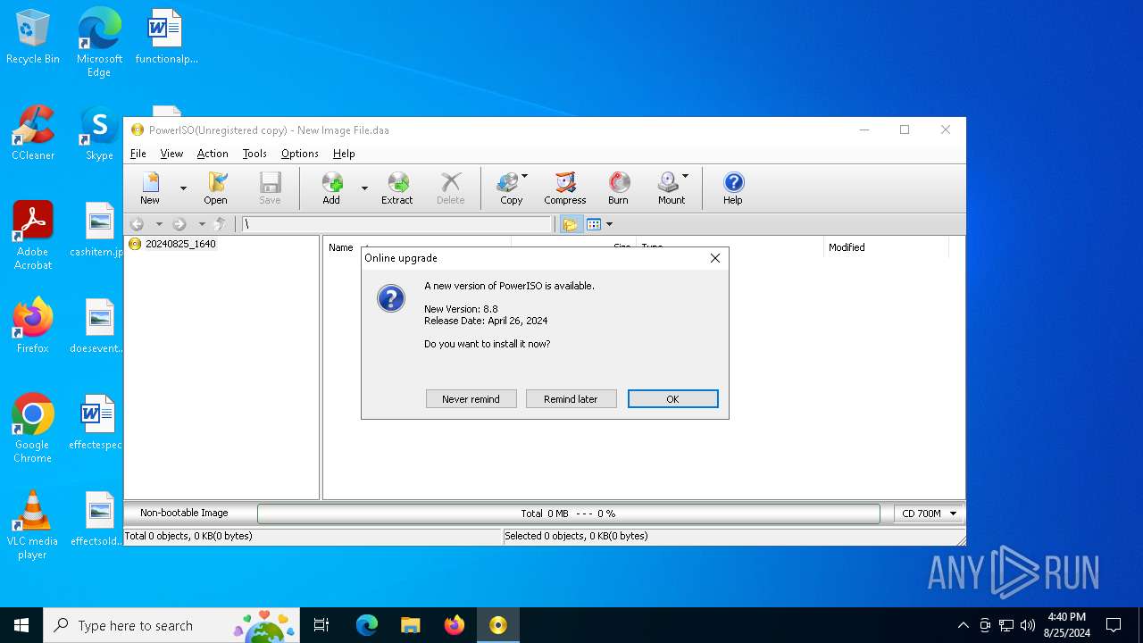This screenshot has width=1143, height=643.
Task: Click the Mount toolbar icon
Action: pyautogui.click(x=672, y=188)
